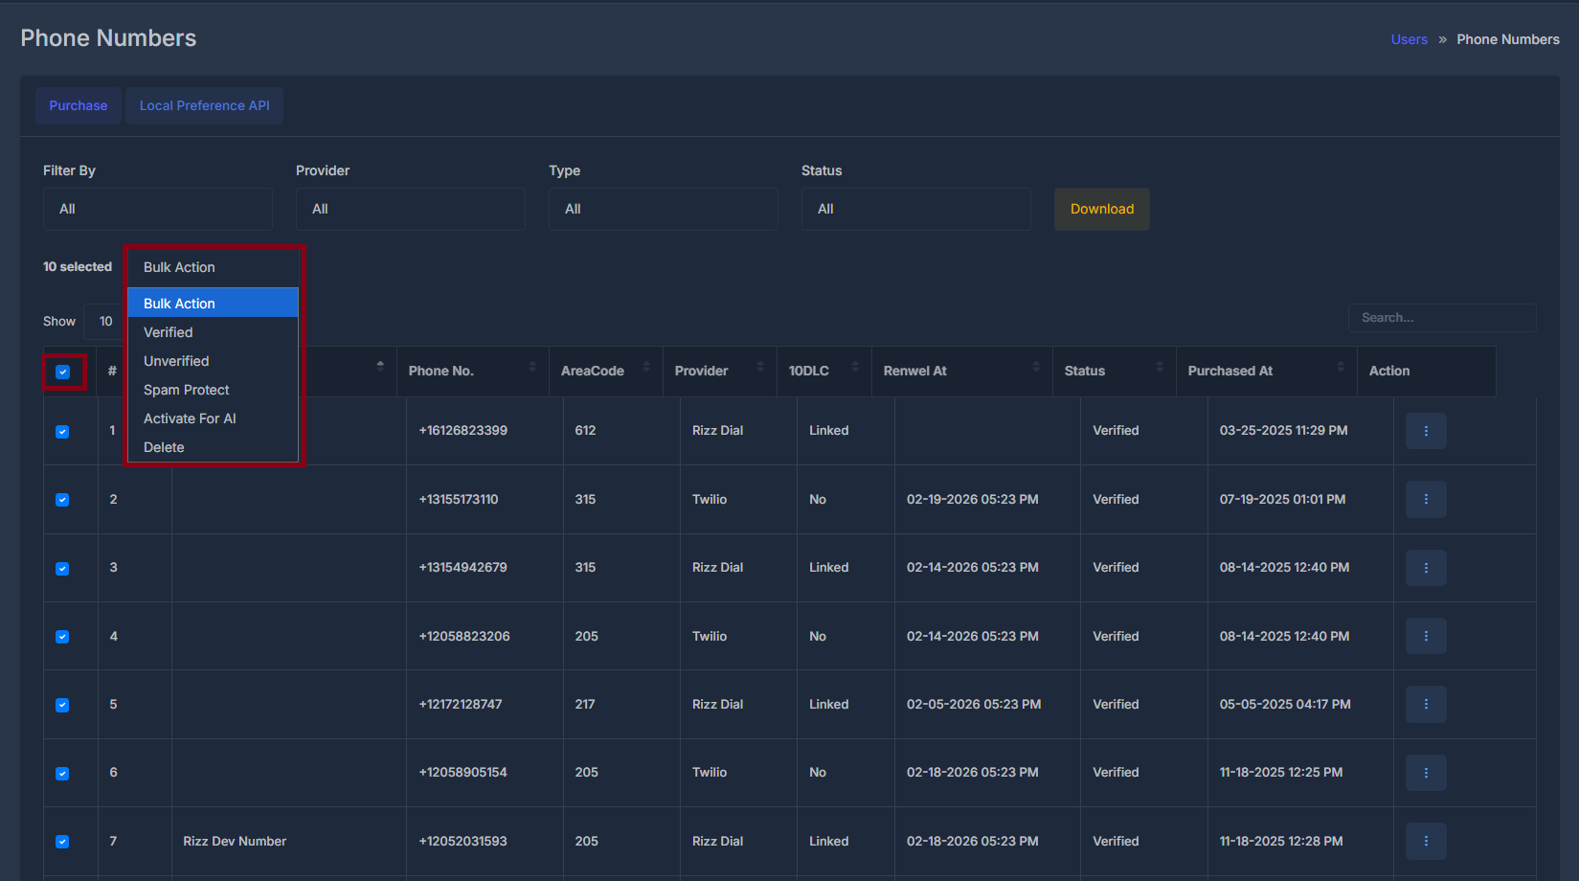1579x881 pixels.
Task: Click the Search input field
Action: tap(1442, 317)
